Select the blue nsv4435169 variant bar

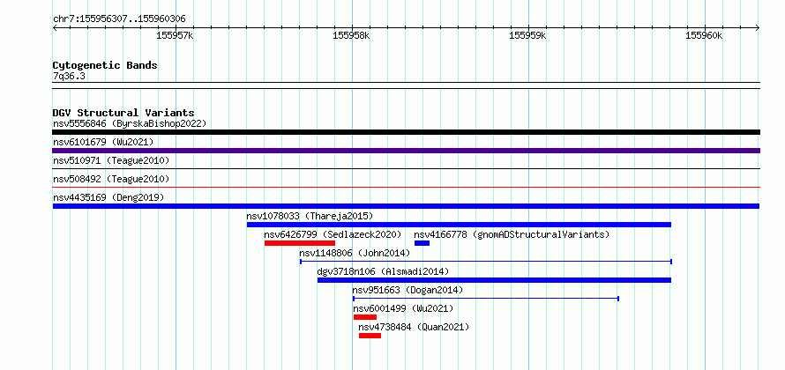(x=406, y=206)
